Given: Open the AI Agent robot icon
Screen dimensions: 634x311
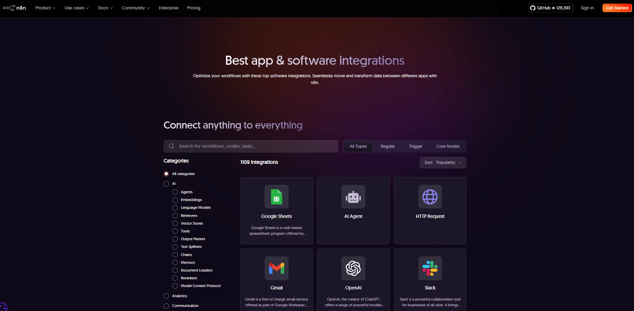Looking at the screenshot, I should click(x=353, y=197).
